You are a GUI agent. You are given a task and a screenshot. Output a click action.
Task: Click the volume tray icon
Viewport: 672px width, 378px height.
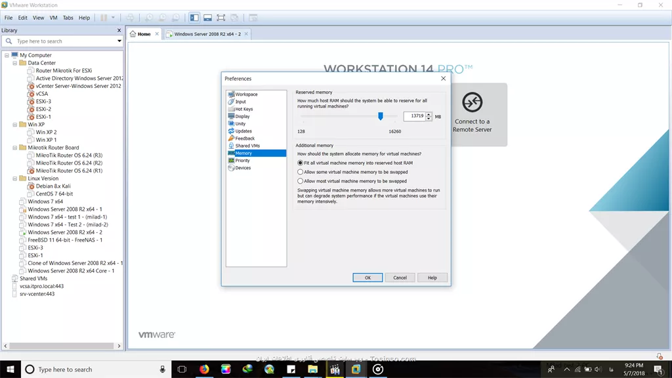pyautogui.click(x=598, y=369)
